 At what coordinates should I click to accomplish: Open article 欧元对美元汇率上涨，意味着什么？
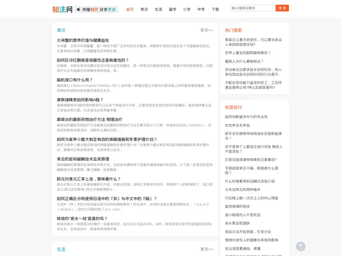coord(89,179)
